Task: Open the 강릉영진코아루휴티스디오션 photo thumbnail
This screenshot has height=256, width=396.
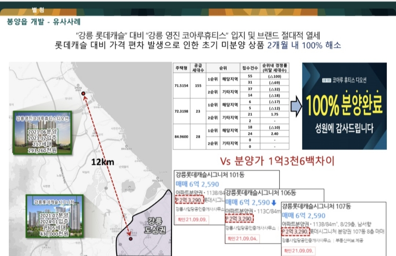Action: (42, 132)
